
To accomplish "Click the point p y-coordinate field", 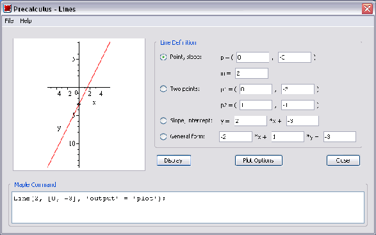I will tap(295, 58).
